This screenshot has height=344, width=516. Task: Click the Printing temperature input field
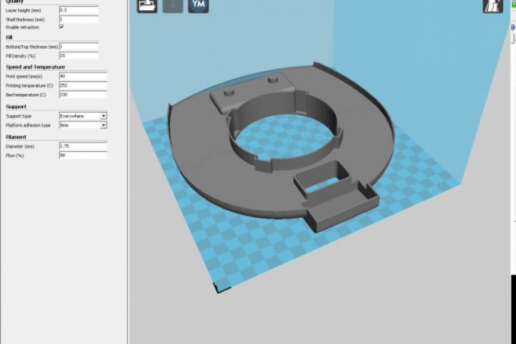click(x=83, y=85)
